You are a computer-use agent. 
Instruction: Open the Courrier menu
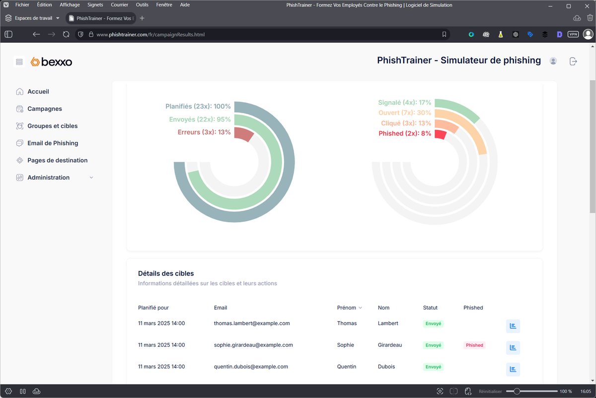[119, 4]
